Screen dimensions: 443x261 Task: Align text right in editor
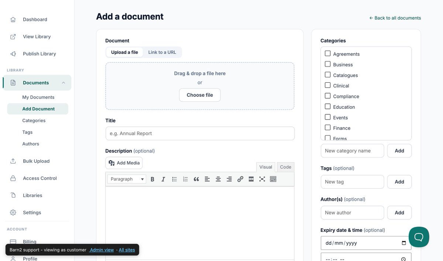pos(229,179)
